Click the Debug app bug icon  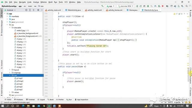(x=148, y=6)
